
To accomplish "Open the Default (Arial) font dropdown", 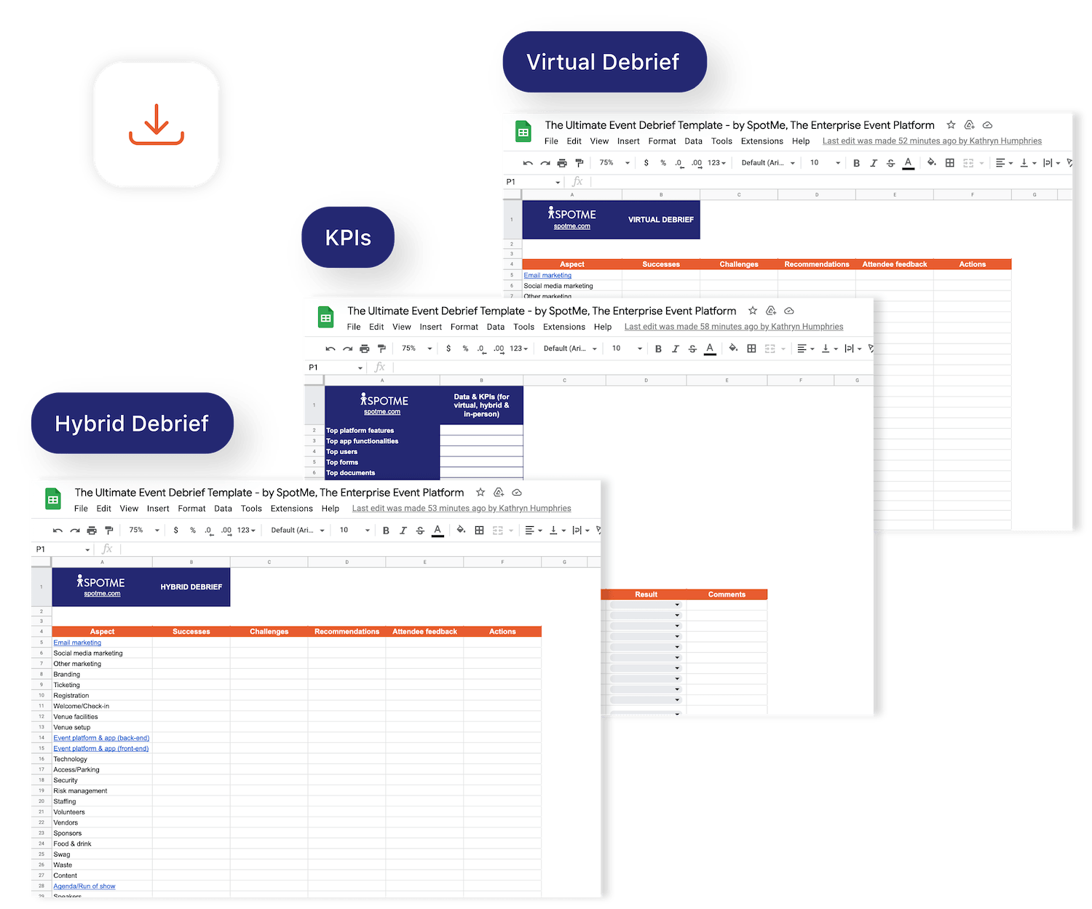I will click(x=295, y=530).
